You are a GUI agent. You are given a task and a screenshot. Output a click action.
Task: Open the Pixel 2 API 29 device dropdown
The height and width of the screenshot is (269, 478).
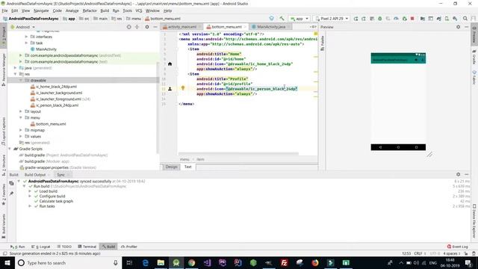point(332,19)
